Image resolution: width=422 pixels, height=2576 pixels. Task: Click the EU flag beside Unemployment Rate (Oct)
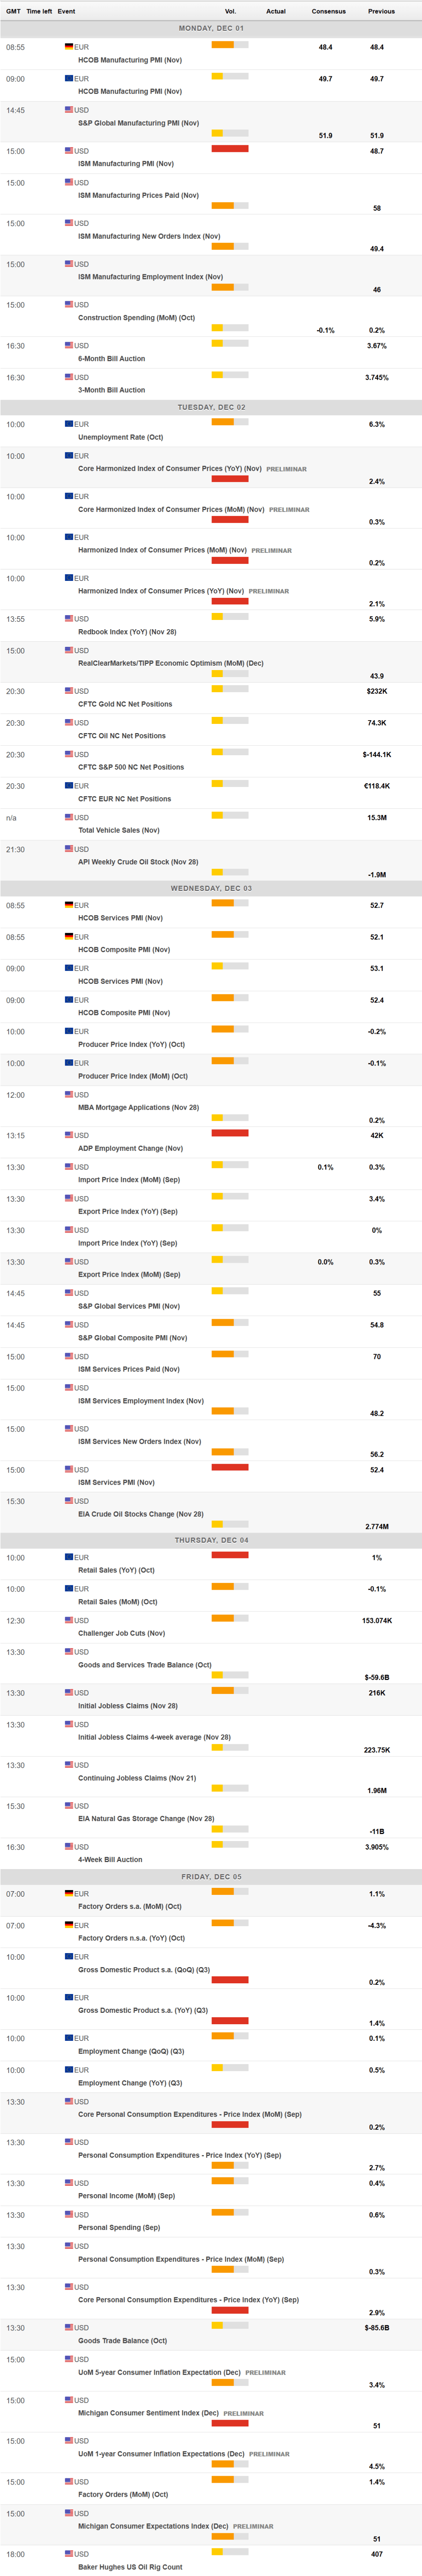tap(69, 424)
